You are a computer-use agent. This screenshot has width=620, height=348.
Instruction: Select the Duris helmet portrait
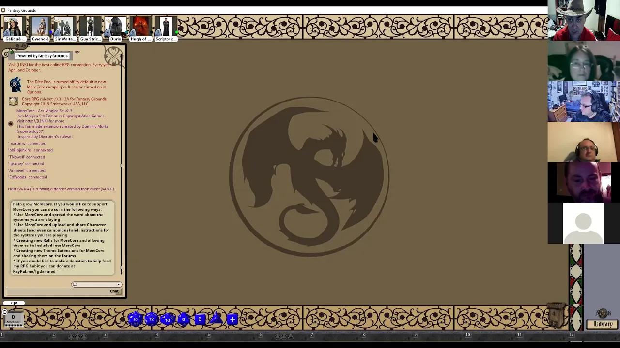click(x=115, y=27)
